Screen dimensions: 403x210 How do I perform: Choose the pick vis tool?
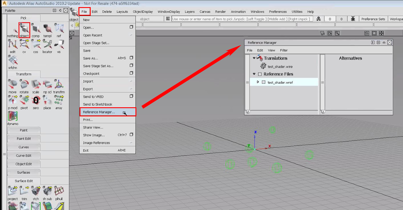coord(59,46)
